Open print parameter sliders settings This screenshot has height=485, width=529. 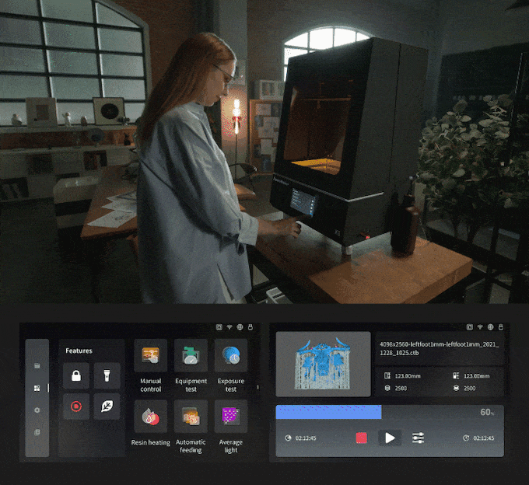pyautogui.click(x=418, y=438)
